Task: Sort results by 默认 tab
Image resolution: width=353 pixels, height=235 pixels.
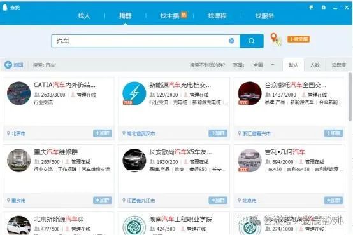Action: tap(293, 65)
